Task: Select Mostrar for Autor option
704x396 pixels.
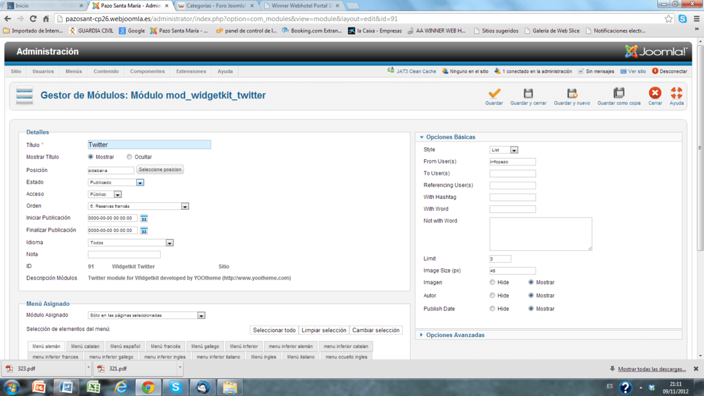Action: tap(531, 296)
